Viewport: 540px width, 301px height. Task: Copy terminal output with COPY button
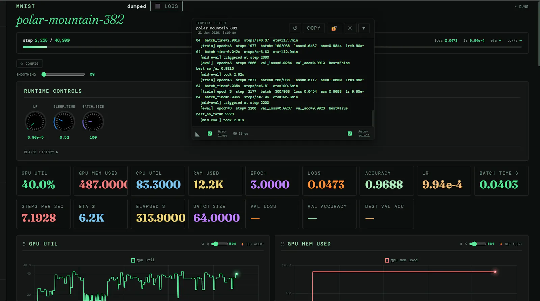pos(314,28)
